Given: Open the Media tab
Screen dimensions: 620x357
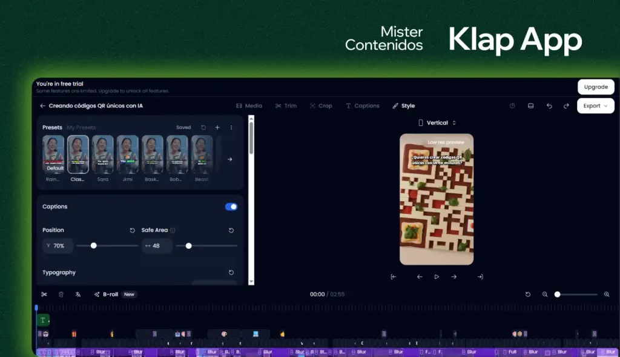Looking at the screenshot, I should coord(248,105).
